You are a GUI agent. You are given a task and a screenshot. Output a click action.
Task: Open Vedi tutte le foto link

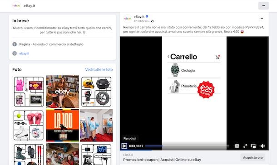coord(99,69)
